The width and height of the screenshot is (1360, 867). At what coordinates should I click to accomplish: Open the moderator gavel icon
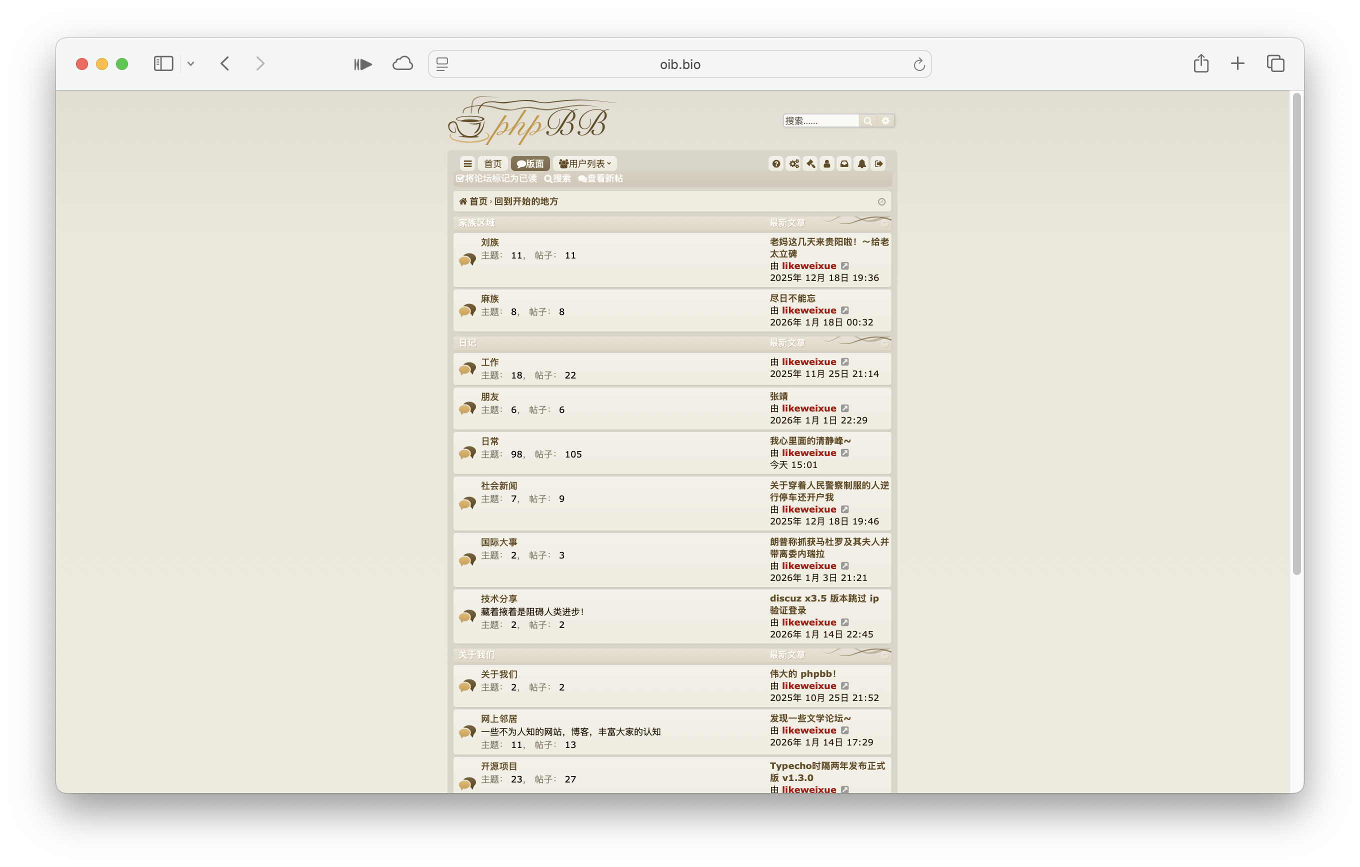(x=810, y=164)
